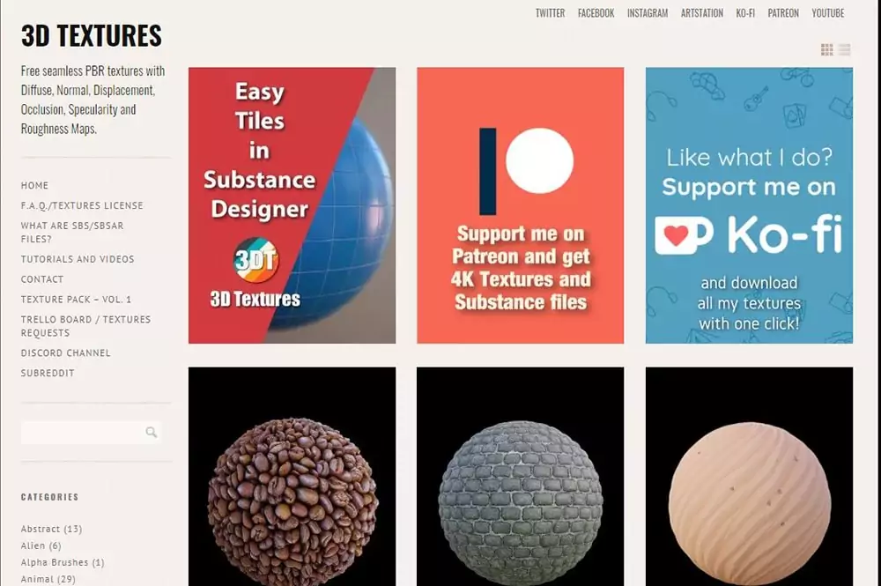The height and width of the screenshot is (586, 881).
Task: Open the stone brick sphere texture thumbnail
Action: click(x=520, y=477)
